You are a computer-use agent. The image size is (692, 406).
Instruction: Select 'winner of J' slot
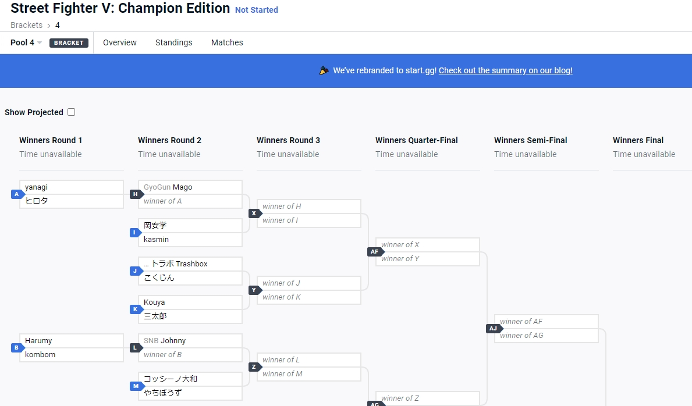pyautogui.click(x=309, y=283)
